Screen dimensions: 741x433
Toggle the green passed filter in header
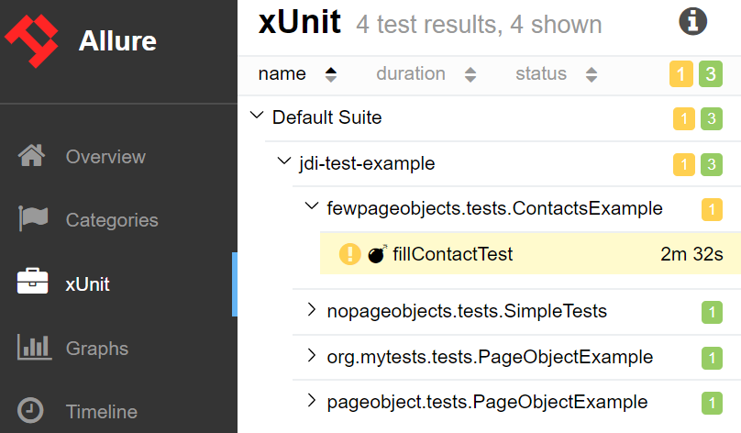pyautogui.click(x=711, y=74)
